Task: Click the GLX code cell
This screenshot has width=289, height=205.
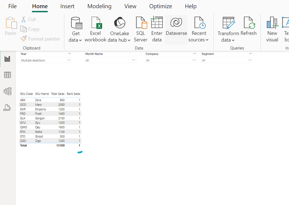Action: pos(23,118)
